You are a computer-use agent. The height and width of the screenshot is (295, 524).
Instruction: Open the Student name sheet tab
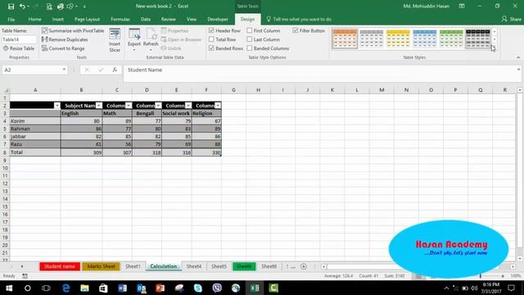(60, 266)
